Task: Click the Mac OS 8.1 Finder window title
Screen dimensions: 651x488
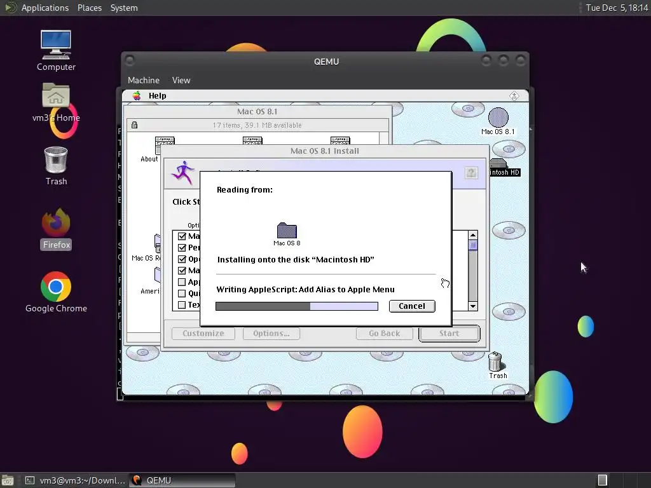Action: pyautogui.click(x=257, y=112)
